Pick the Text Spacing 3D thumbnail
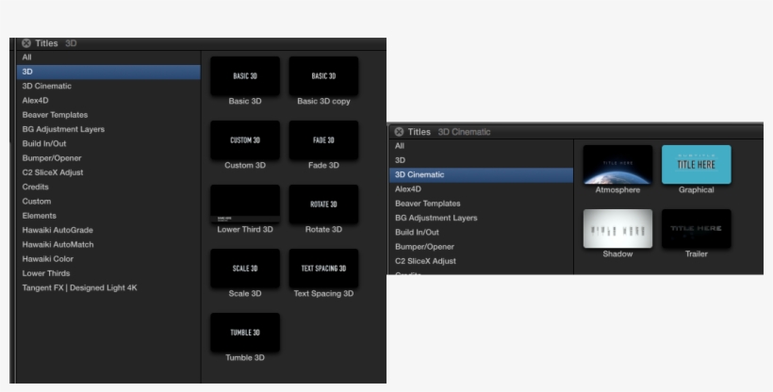The width and height of the screenshot is (773, 392). coord(323,268)
